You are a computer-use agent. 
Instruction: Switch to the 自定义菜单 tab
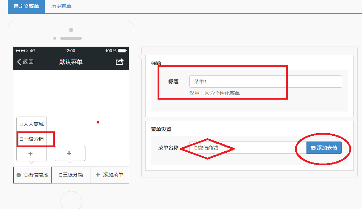(x=26, y=6)
